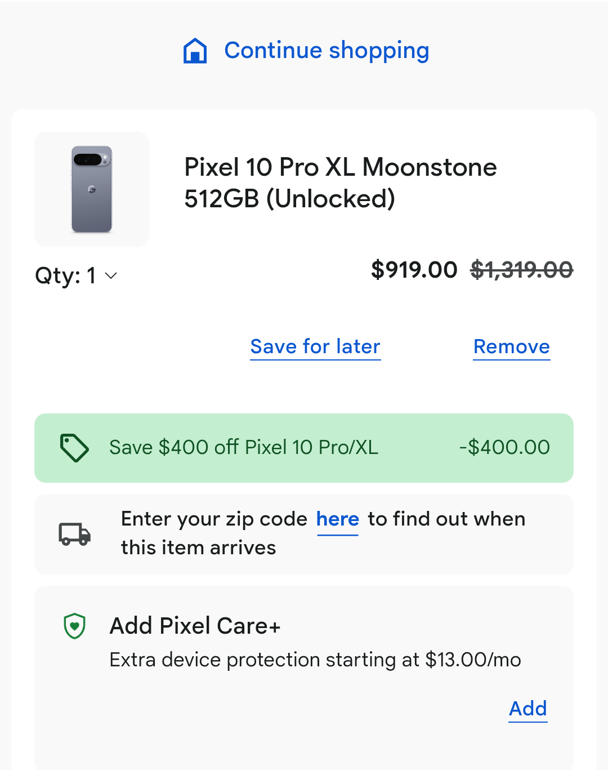Image resolution: width=608 pixels, height=770 pixels.
Task: Select the Pixel 10 Pro XL Moonstone title
Action: coord(340,183)
